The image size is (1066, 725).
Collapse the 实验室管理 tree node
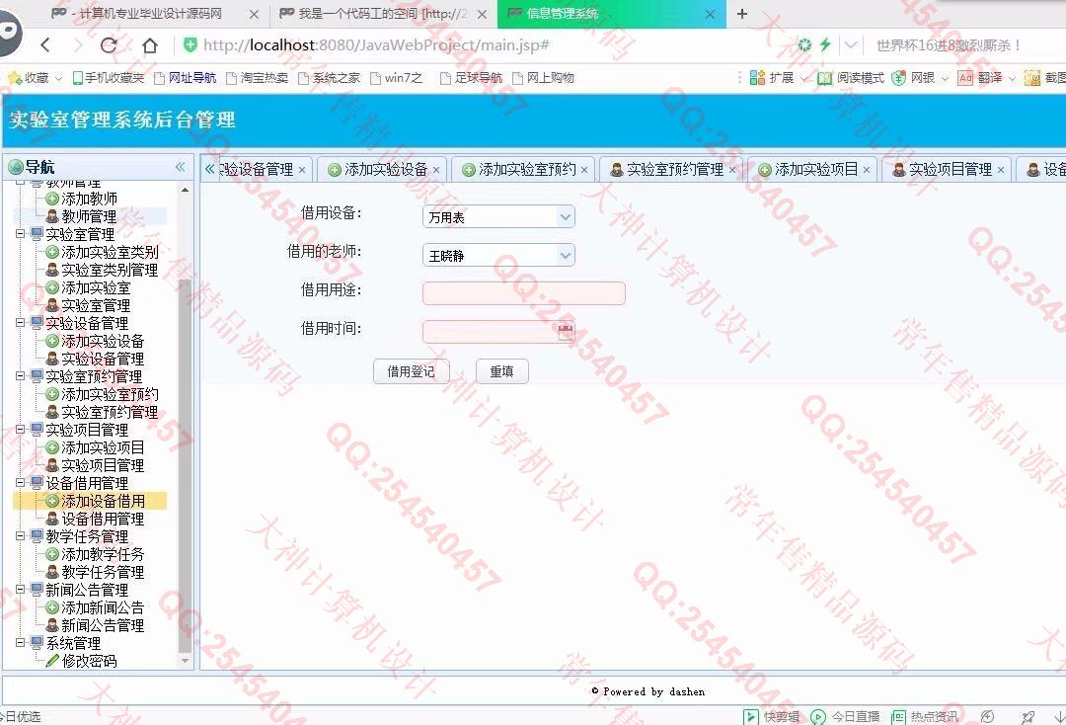click(x=21, y=234)
